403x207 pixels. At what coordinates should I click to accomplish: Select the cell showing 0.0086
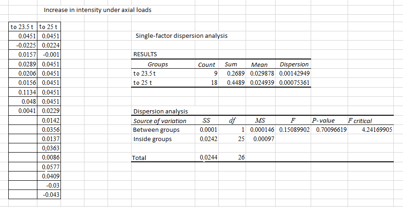[49, 157]
